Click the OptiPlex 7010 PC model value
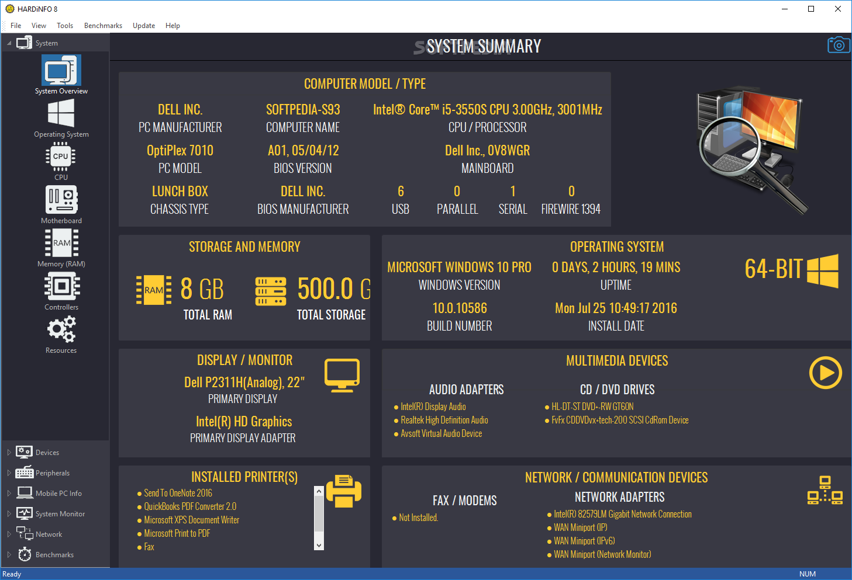852x580 pixels. tap(180, 150)
